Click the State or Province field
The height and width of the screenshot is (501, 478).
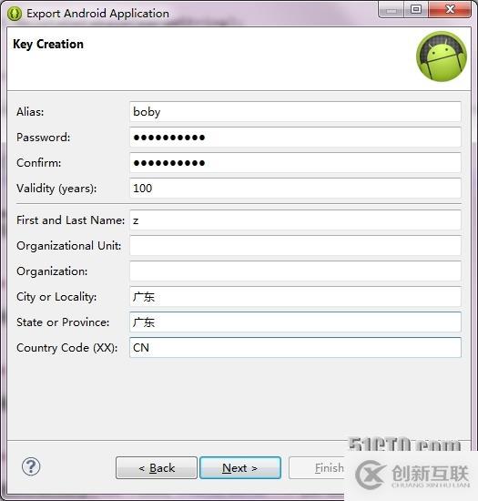coord(295,322)
